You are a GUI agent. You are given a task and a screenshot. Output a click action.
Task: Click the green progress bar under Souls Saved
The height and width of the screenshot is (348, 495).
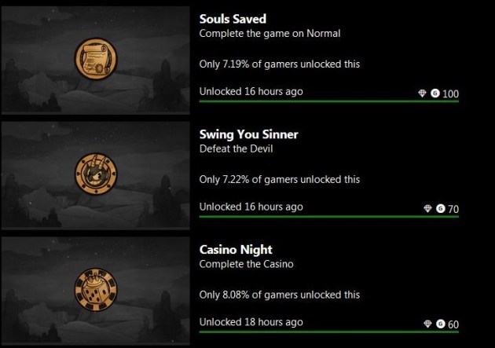[x=328, y=101]
